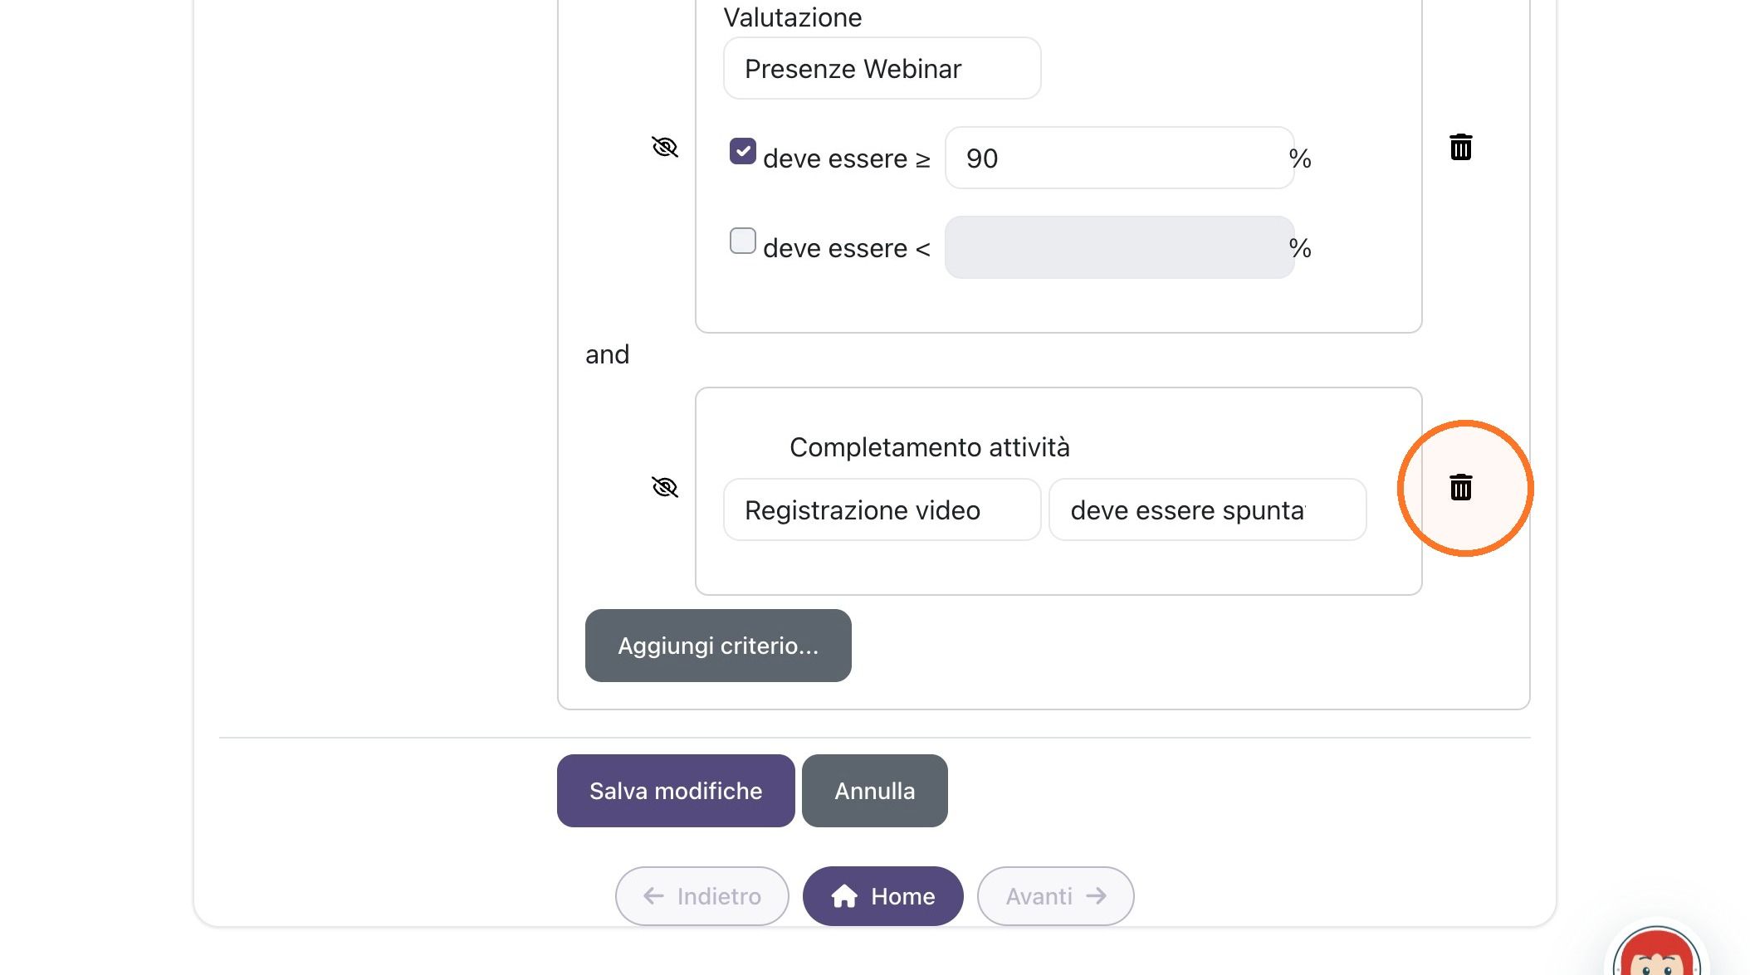This screenshot has width=1750, height=975.
Task: Open the Presenze Webinar dropdown
Action: 882,68
